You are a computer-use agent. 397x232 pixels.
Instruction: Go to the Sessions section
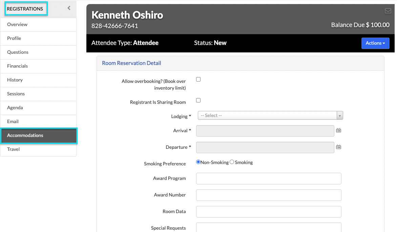tap(38, 94)
